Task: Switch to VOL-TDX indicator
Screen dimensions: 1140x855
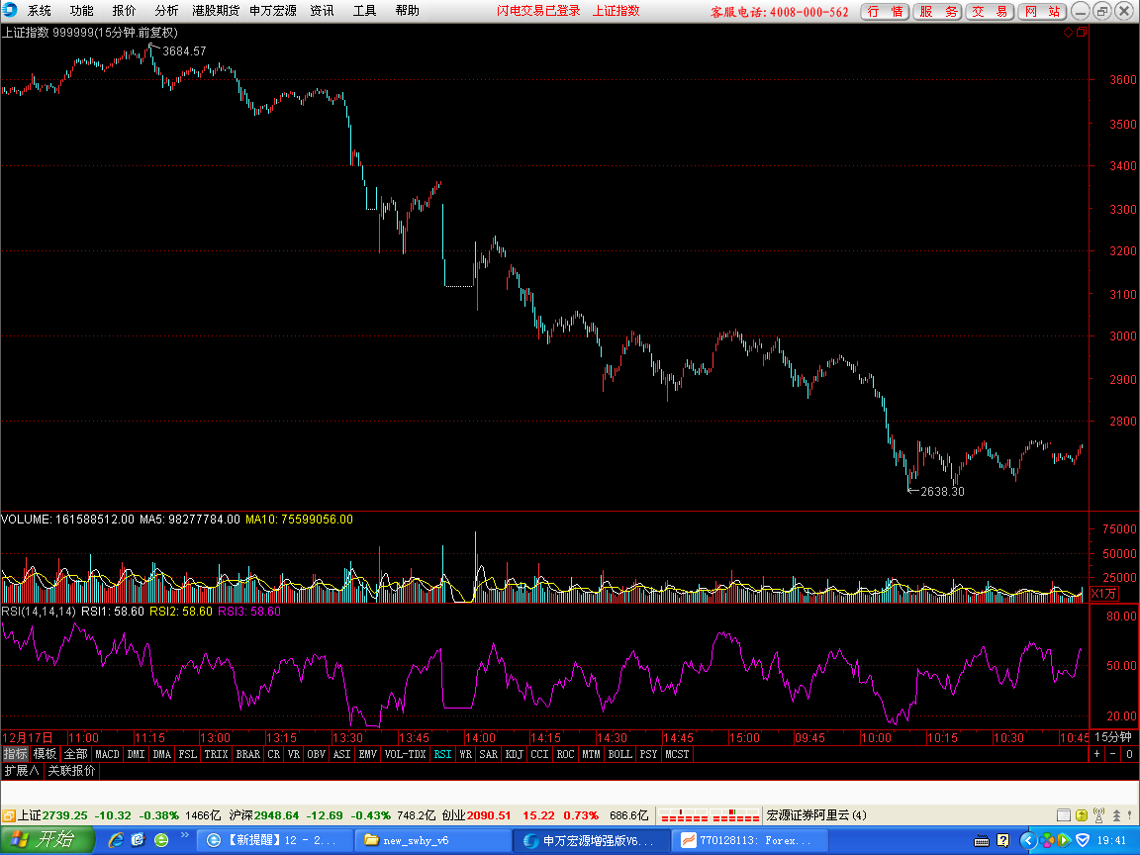Action: click(405, 754)
